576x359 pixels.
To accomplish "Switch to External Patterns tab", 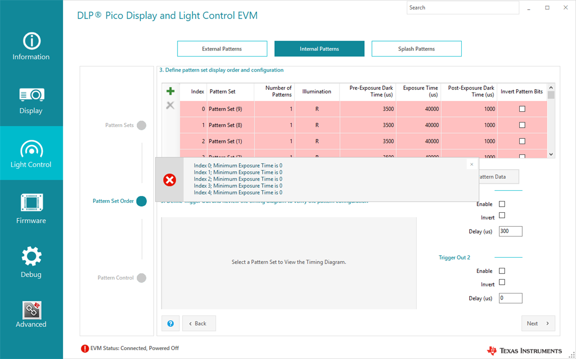I will pos(222,49).
